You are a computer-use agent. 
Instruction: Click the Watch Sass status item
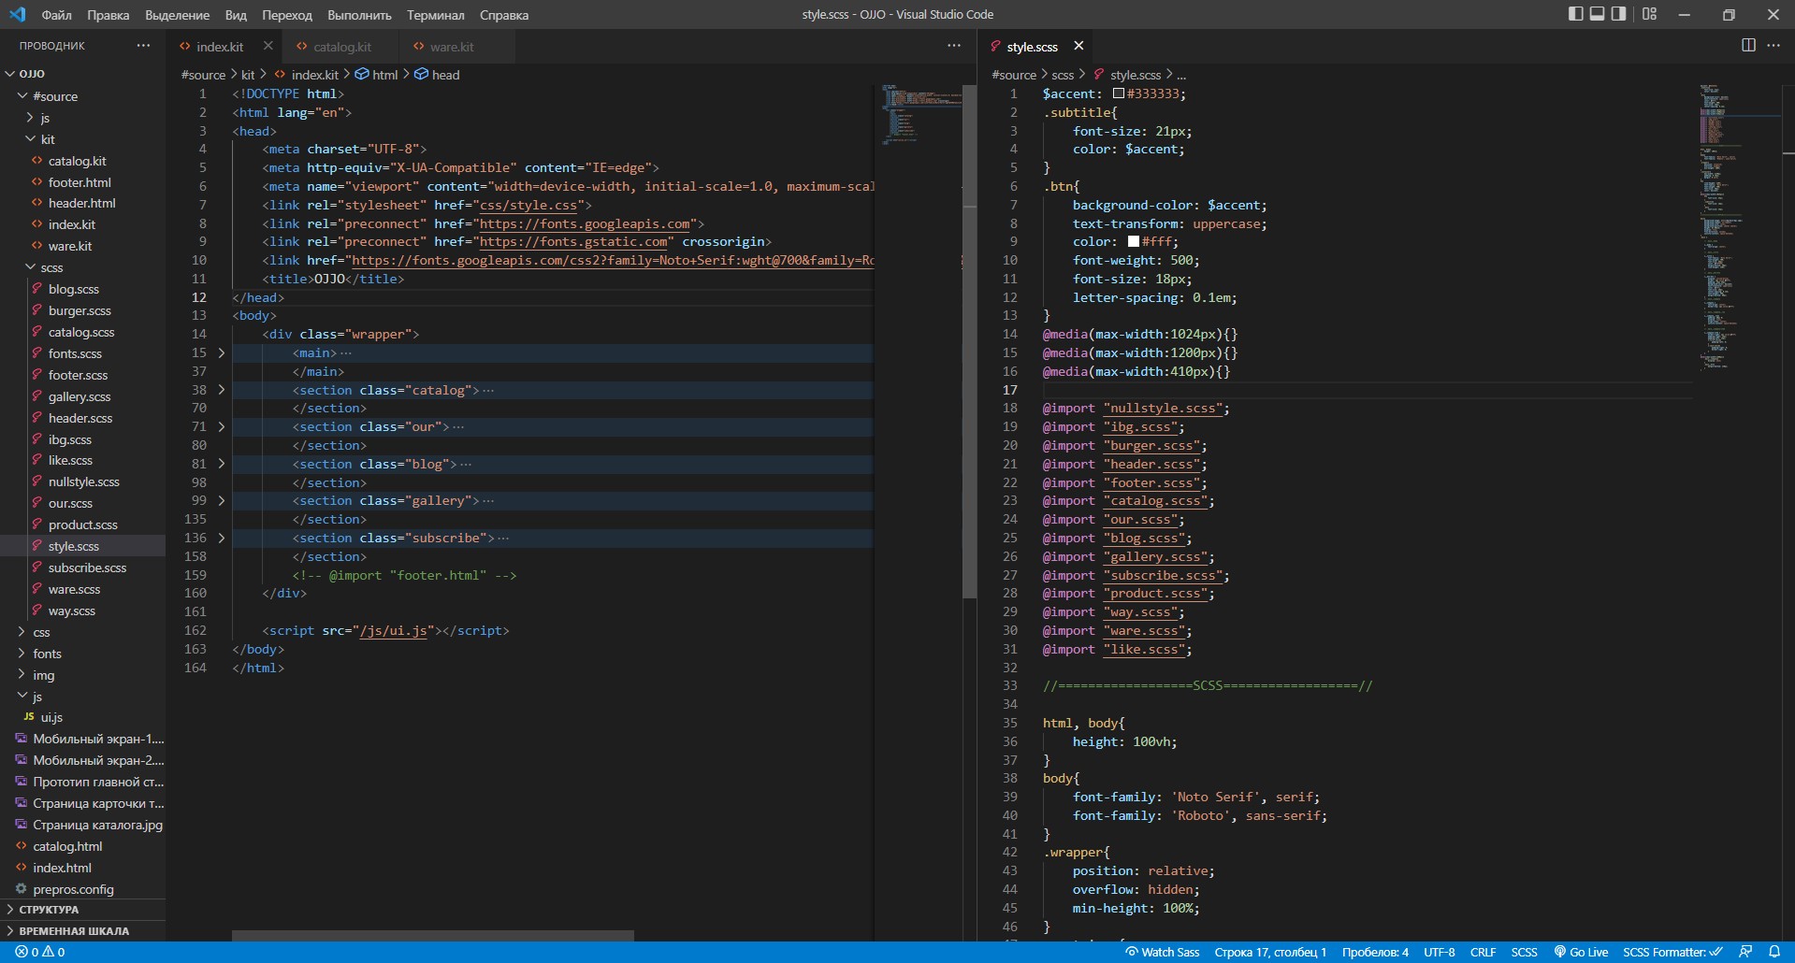[1162, 952]
